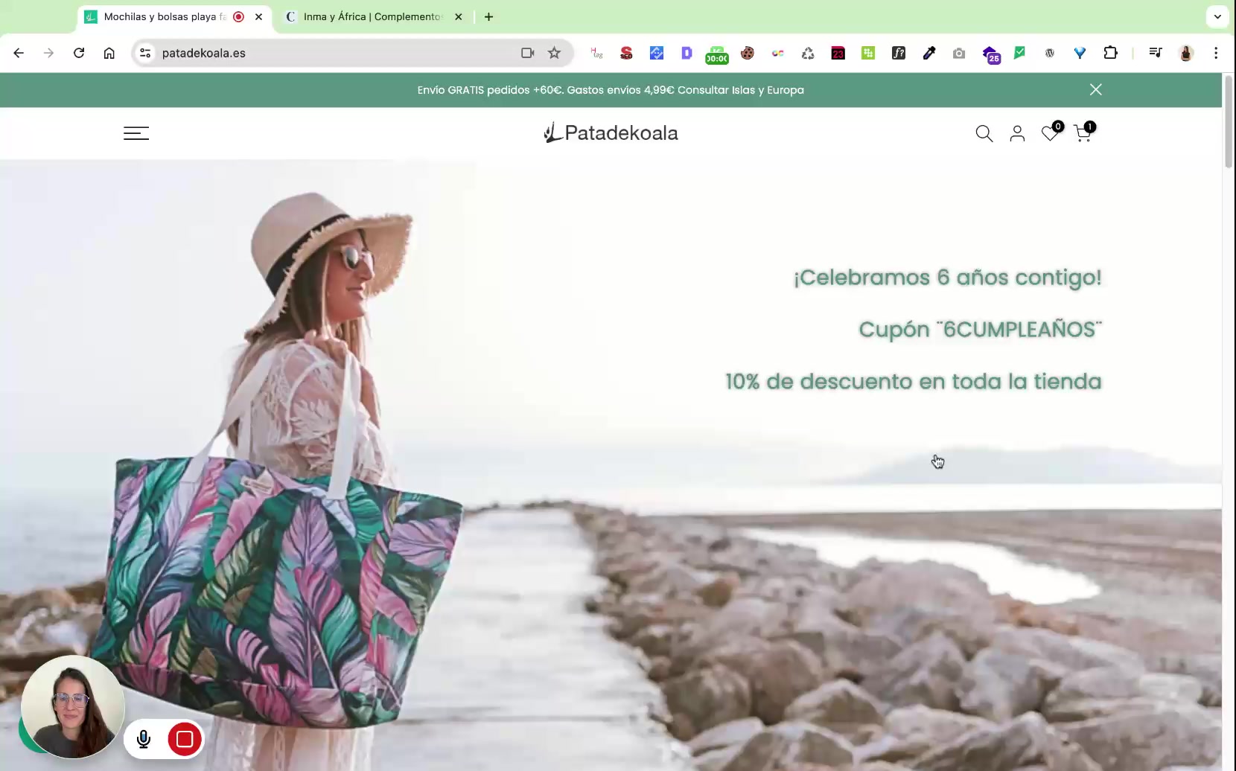The image size is (1236, 771).
Task: Stop the screen recording
Action: (185, 739)
